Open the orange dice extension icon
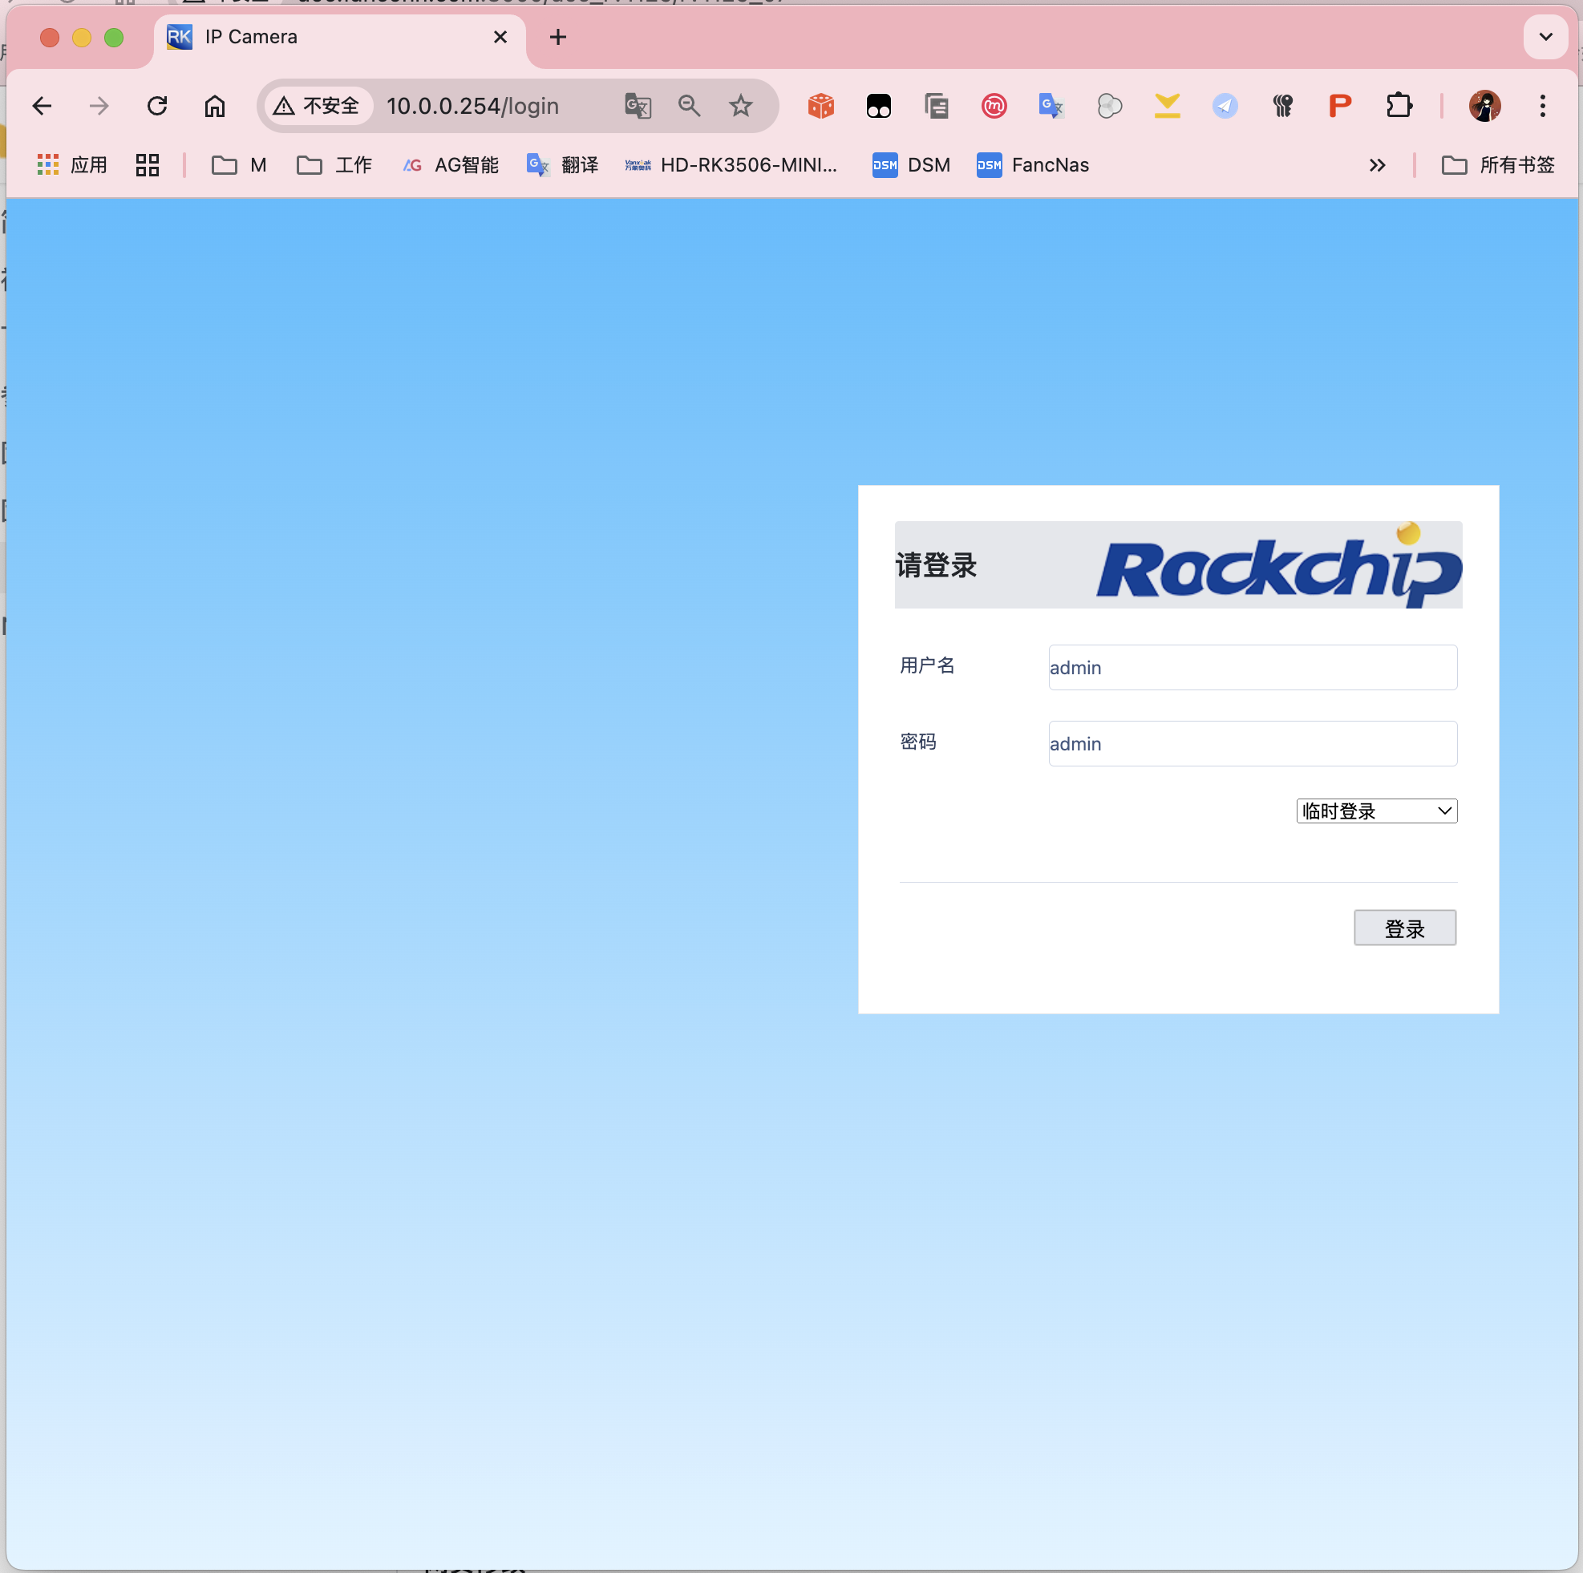1583x1573 pixels. pyautogui.click(x=821, y=106)
